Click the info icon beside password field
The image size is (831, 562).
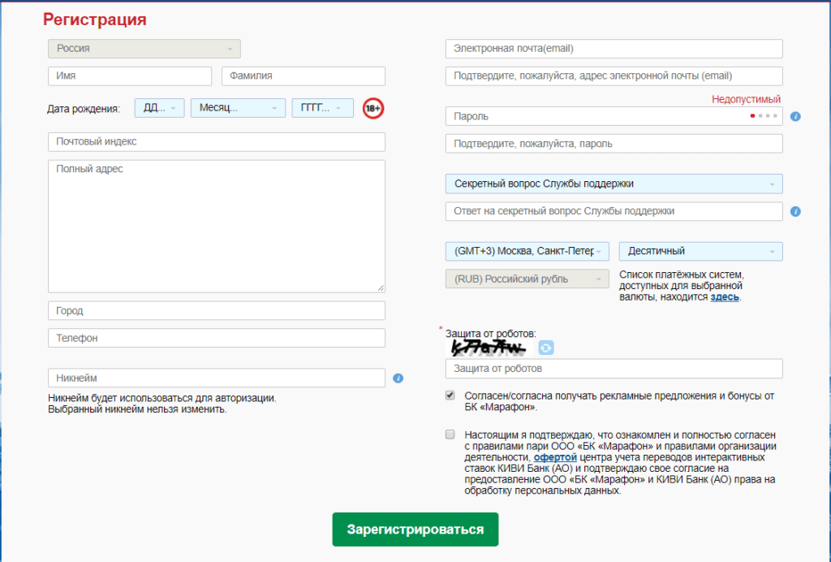pos(795,117)
